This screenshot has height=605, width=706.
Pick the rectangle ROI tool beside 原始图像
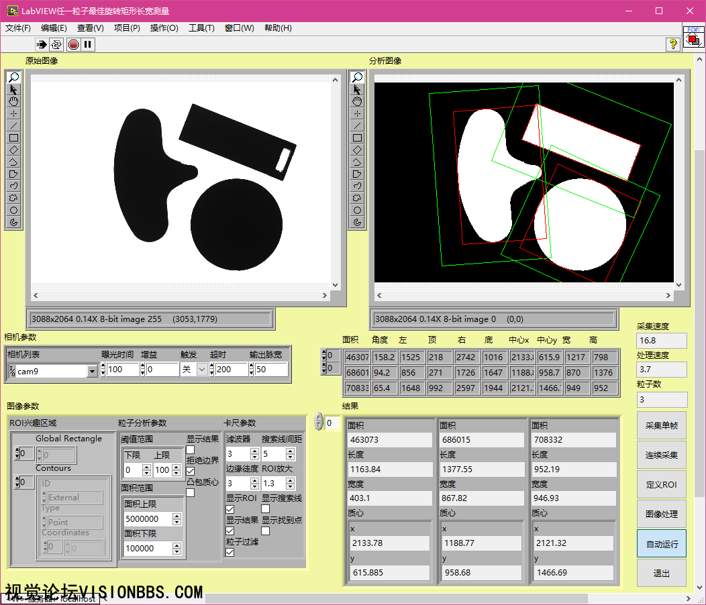[13, 138]
